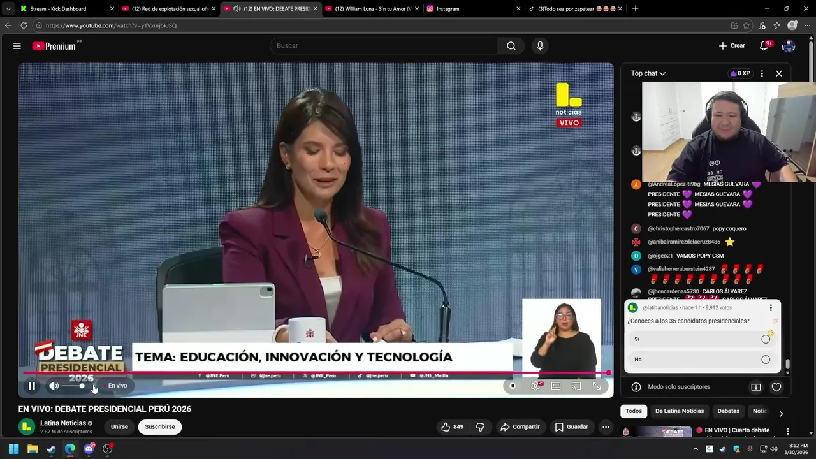This screenshot has height=459, width=816.
Task: Dislike the video with thumbs down
Action: (481, 427)
